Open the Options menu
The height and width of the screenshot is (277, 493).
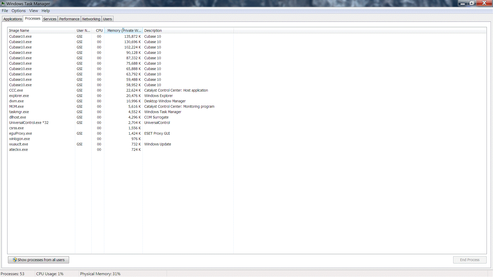coord(18,11)
